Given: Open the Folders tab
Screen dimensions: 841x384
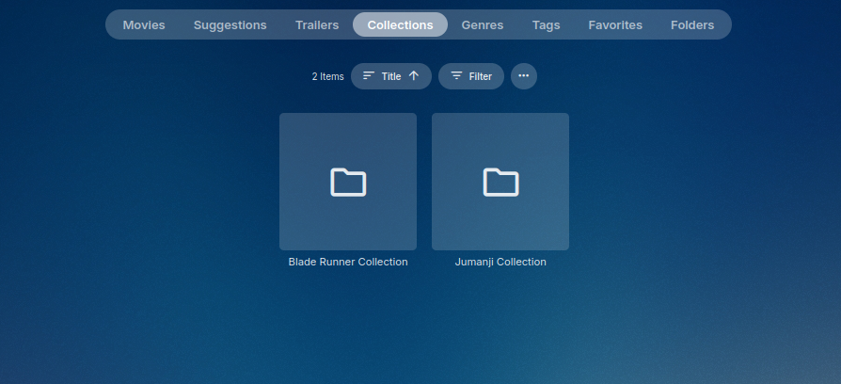Looking at the screenshot, I should 691,25.
